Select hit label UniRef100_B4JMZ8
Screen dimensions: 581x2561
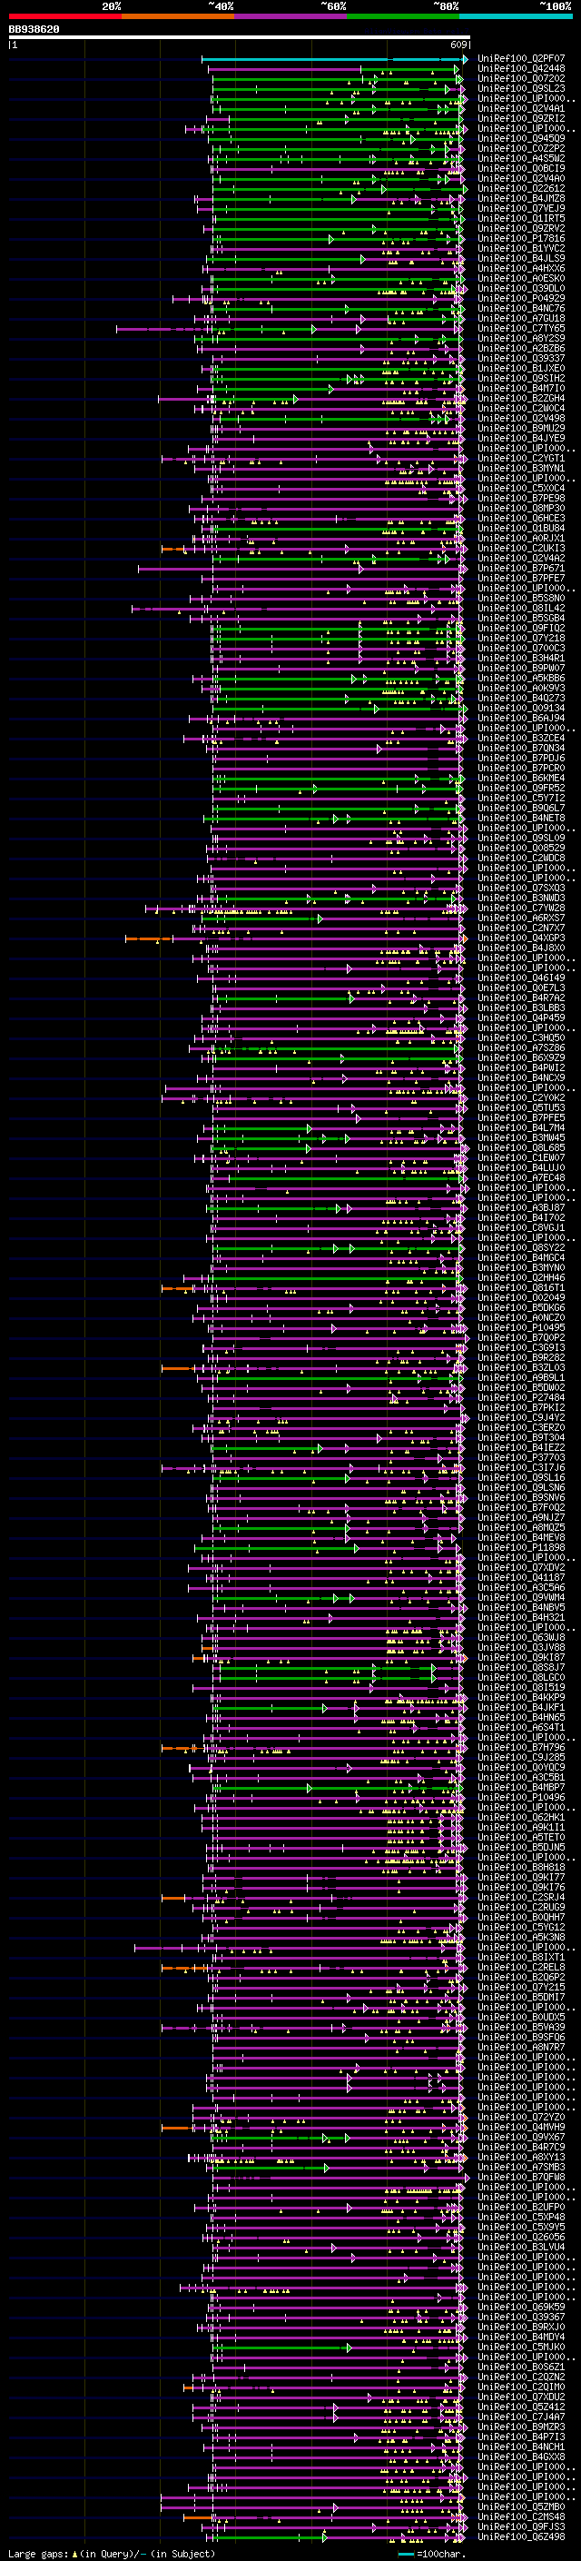click(520, 199)
